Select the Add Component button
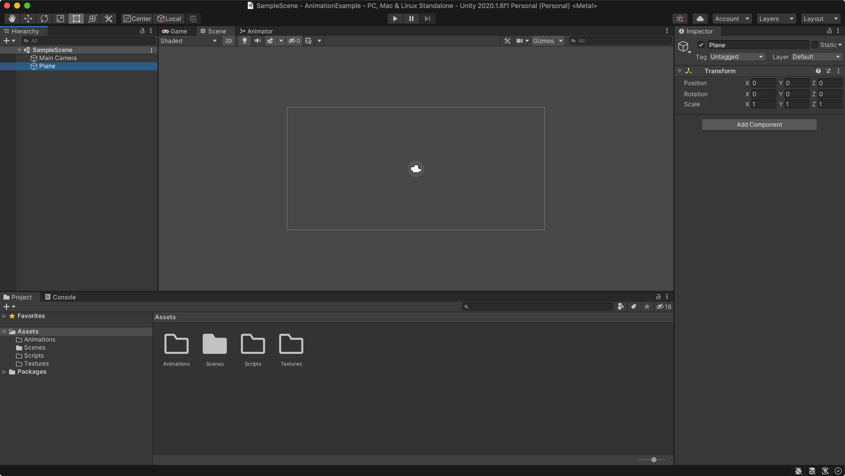This screenshot has width=845, height=476. 759,124
